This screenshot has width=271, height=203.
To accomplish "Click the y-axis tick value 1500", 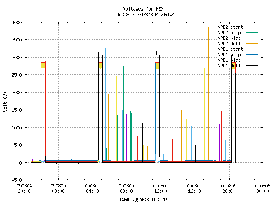I will click(17, 110).
